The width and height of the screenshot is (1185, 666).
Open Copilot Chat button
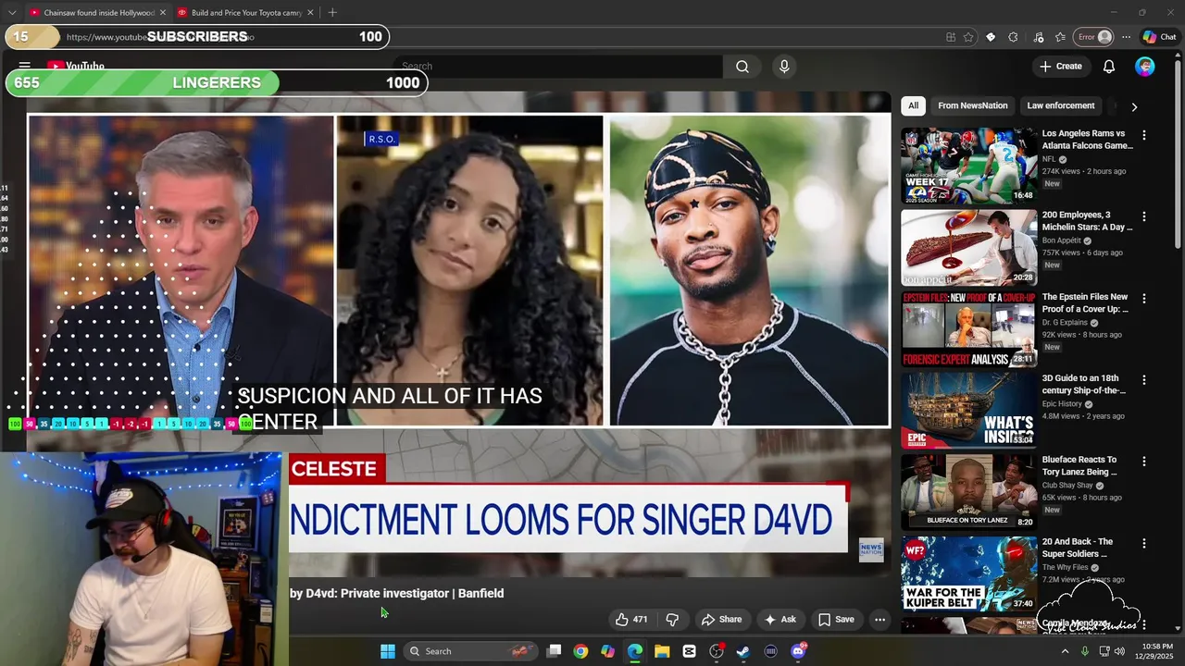[x=1159, y=37]
